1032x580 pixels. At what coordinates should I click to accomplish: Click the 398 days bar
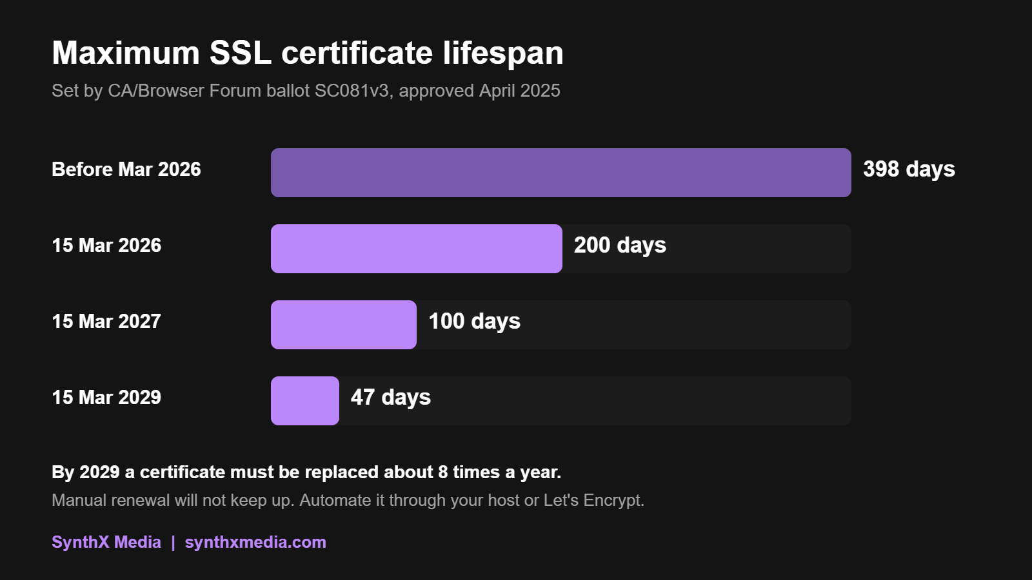(x=561, y=173)
